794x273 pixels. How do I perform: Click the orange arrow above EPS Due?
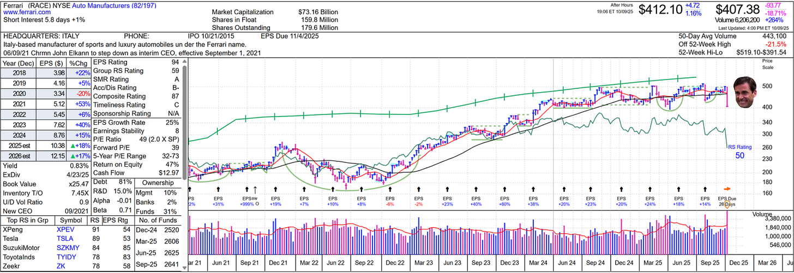(x=726, y=189)
